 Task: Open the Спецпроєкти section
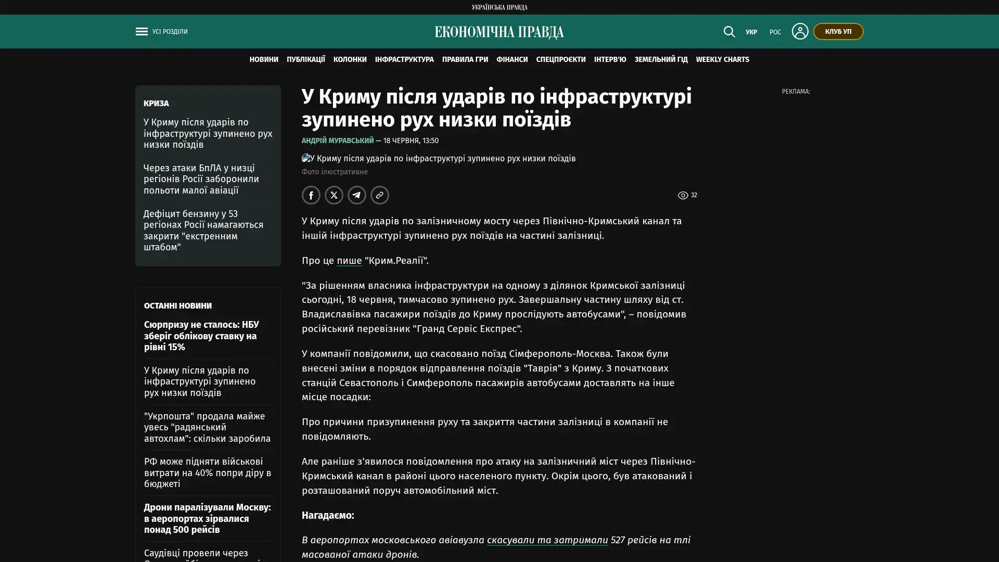[561, 60]
